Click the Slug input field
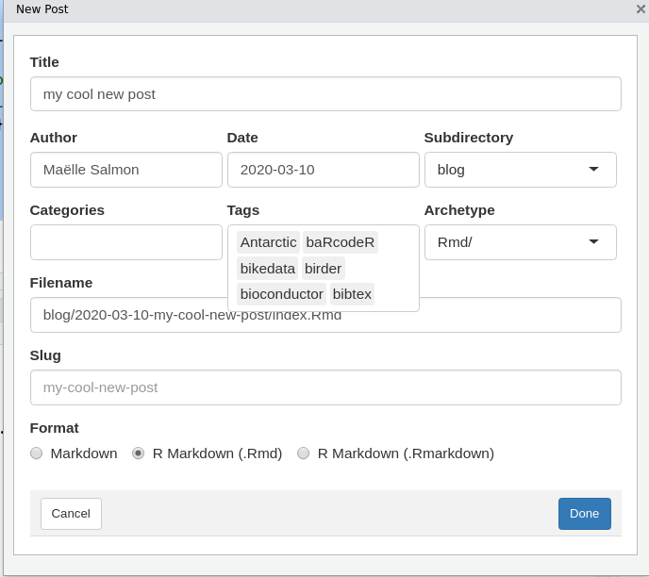This screenshot has width=649, height=577. 325,387
